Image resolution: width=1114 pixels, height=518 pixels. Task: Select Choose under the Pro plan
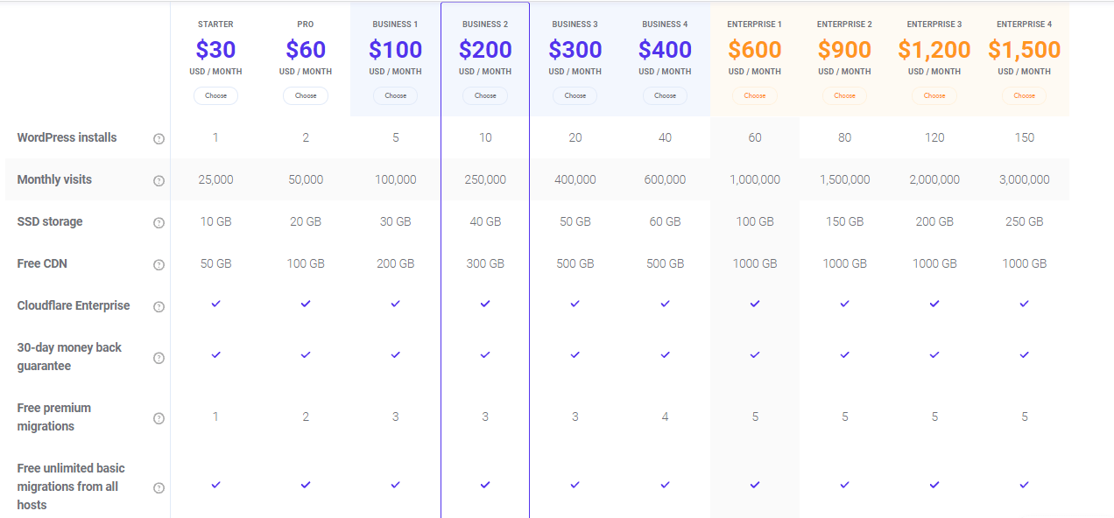tap(306, 95)
